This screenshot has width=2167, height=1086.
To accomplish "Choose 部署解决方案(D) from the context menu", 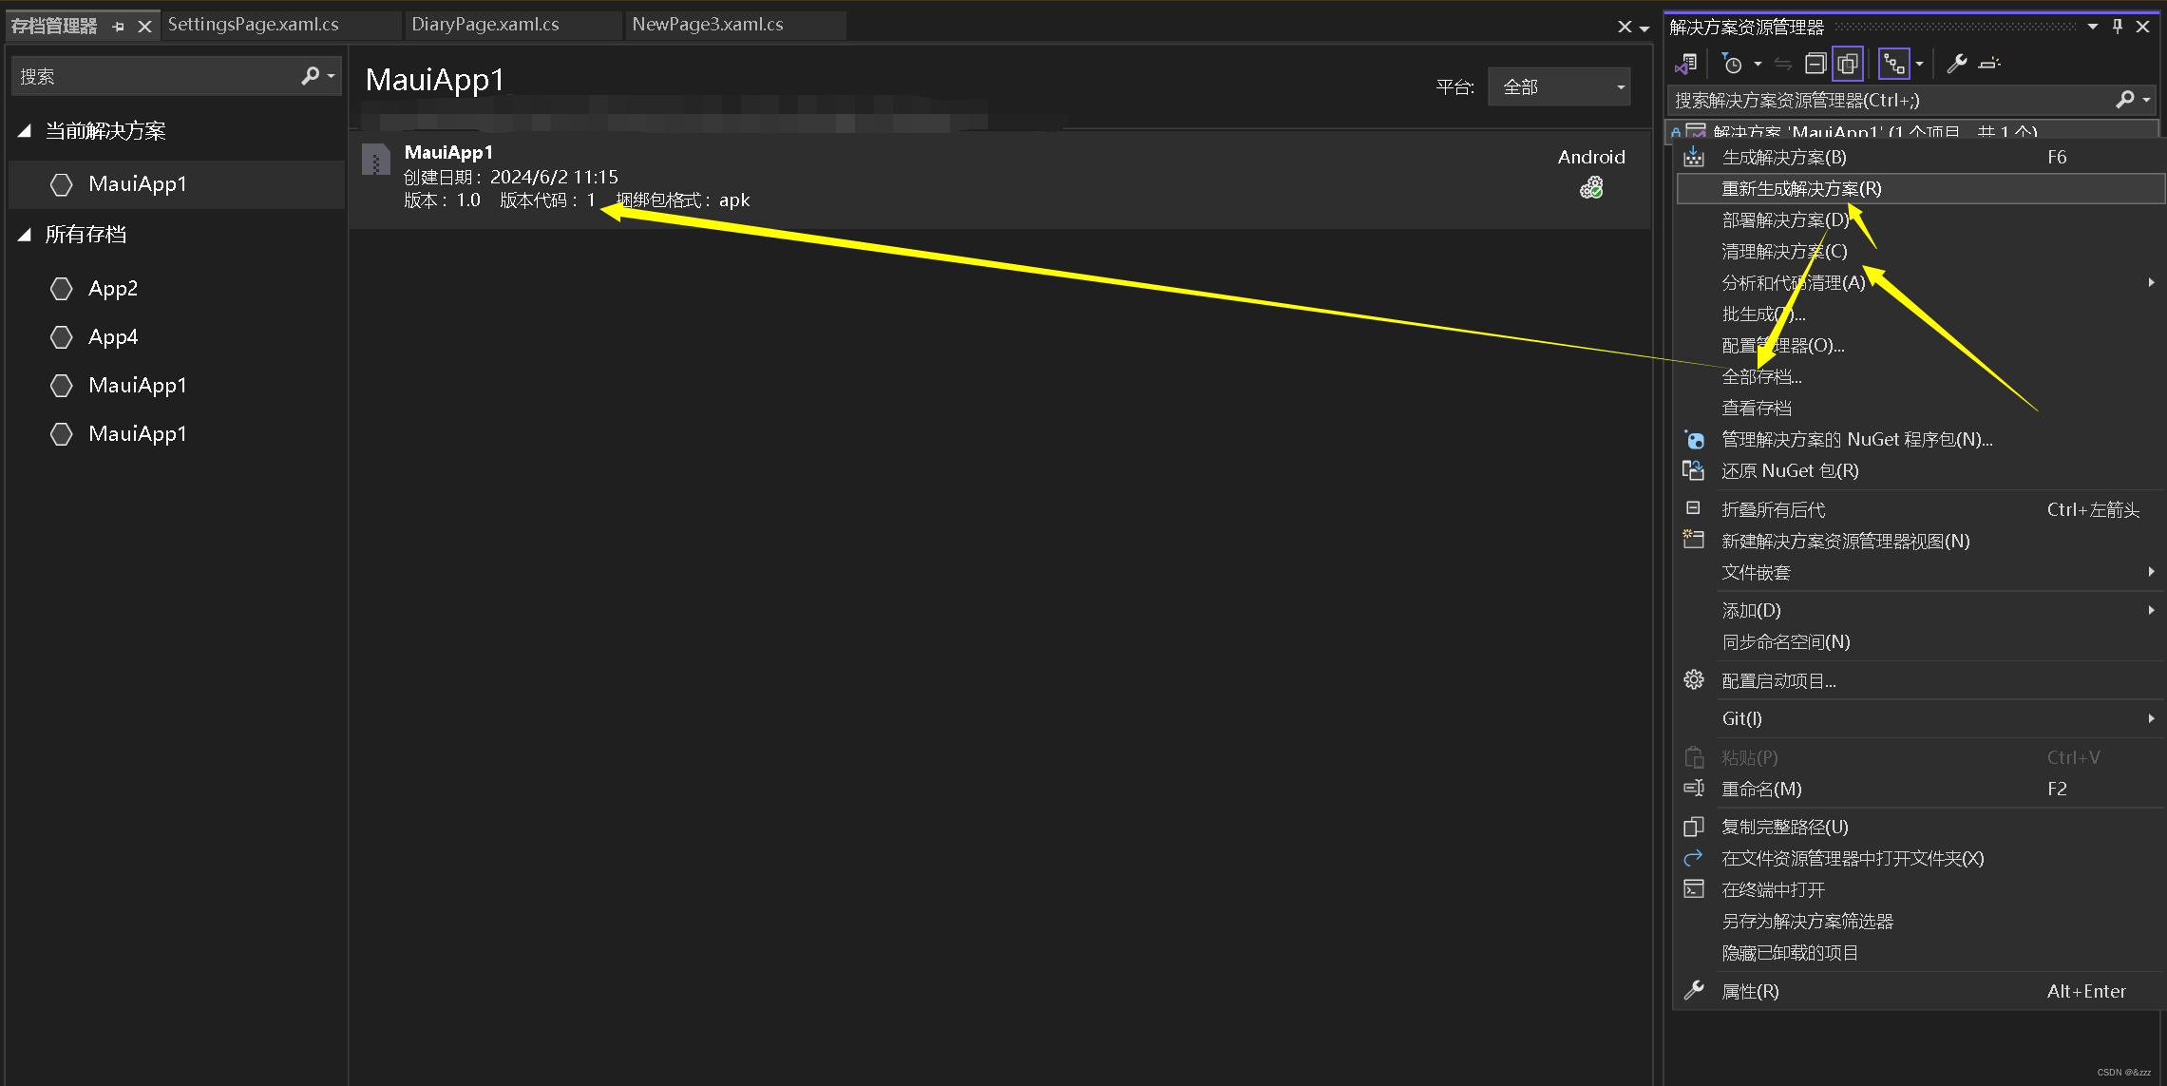I will click(x=1921, y=219).
